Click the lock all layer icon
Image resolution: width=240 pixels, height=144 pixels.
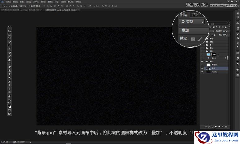pos(215,35)
